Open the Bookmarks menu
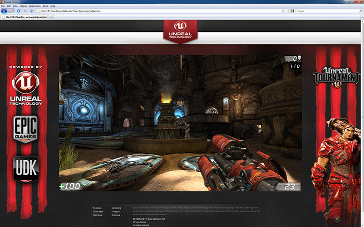Viewport: 364px width, 227px height. coord(35,6)
